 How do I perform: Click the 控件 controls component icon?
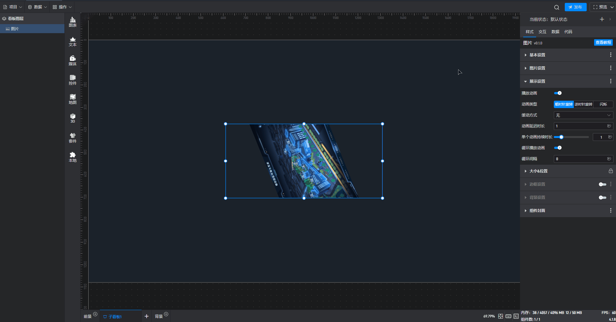(x=72, y=80)
